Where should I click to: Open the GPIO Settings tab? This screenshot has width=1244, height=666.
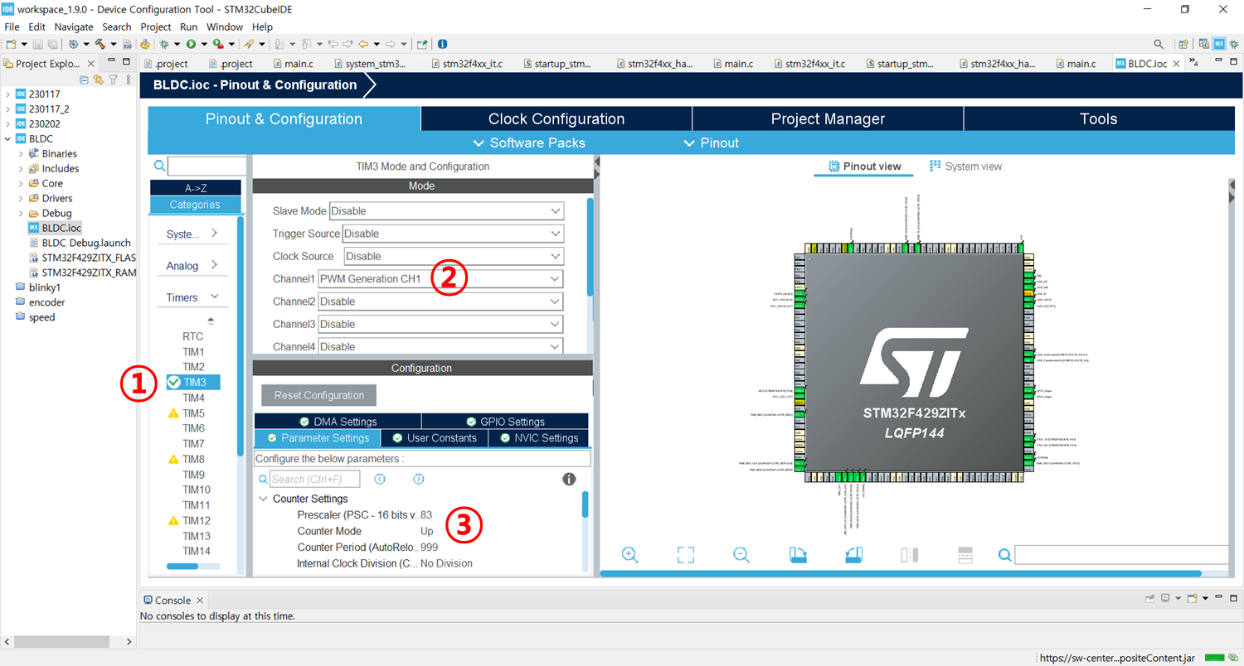[505, 422]
